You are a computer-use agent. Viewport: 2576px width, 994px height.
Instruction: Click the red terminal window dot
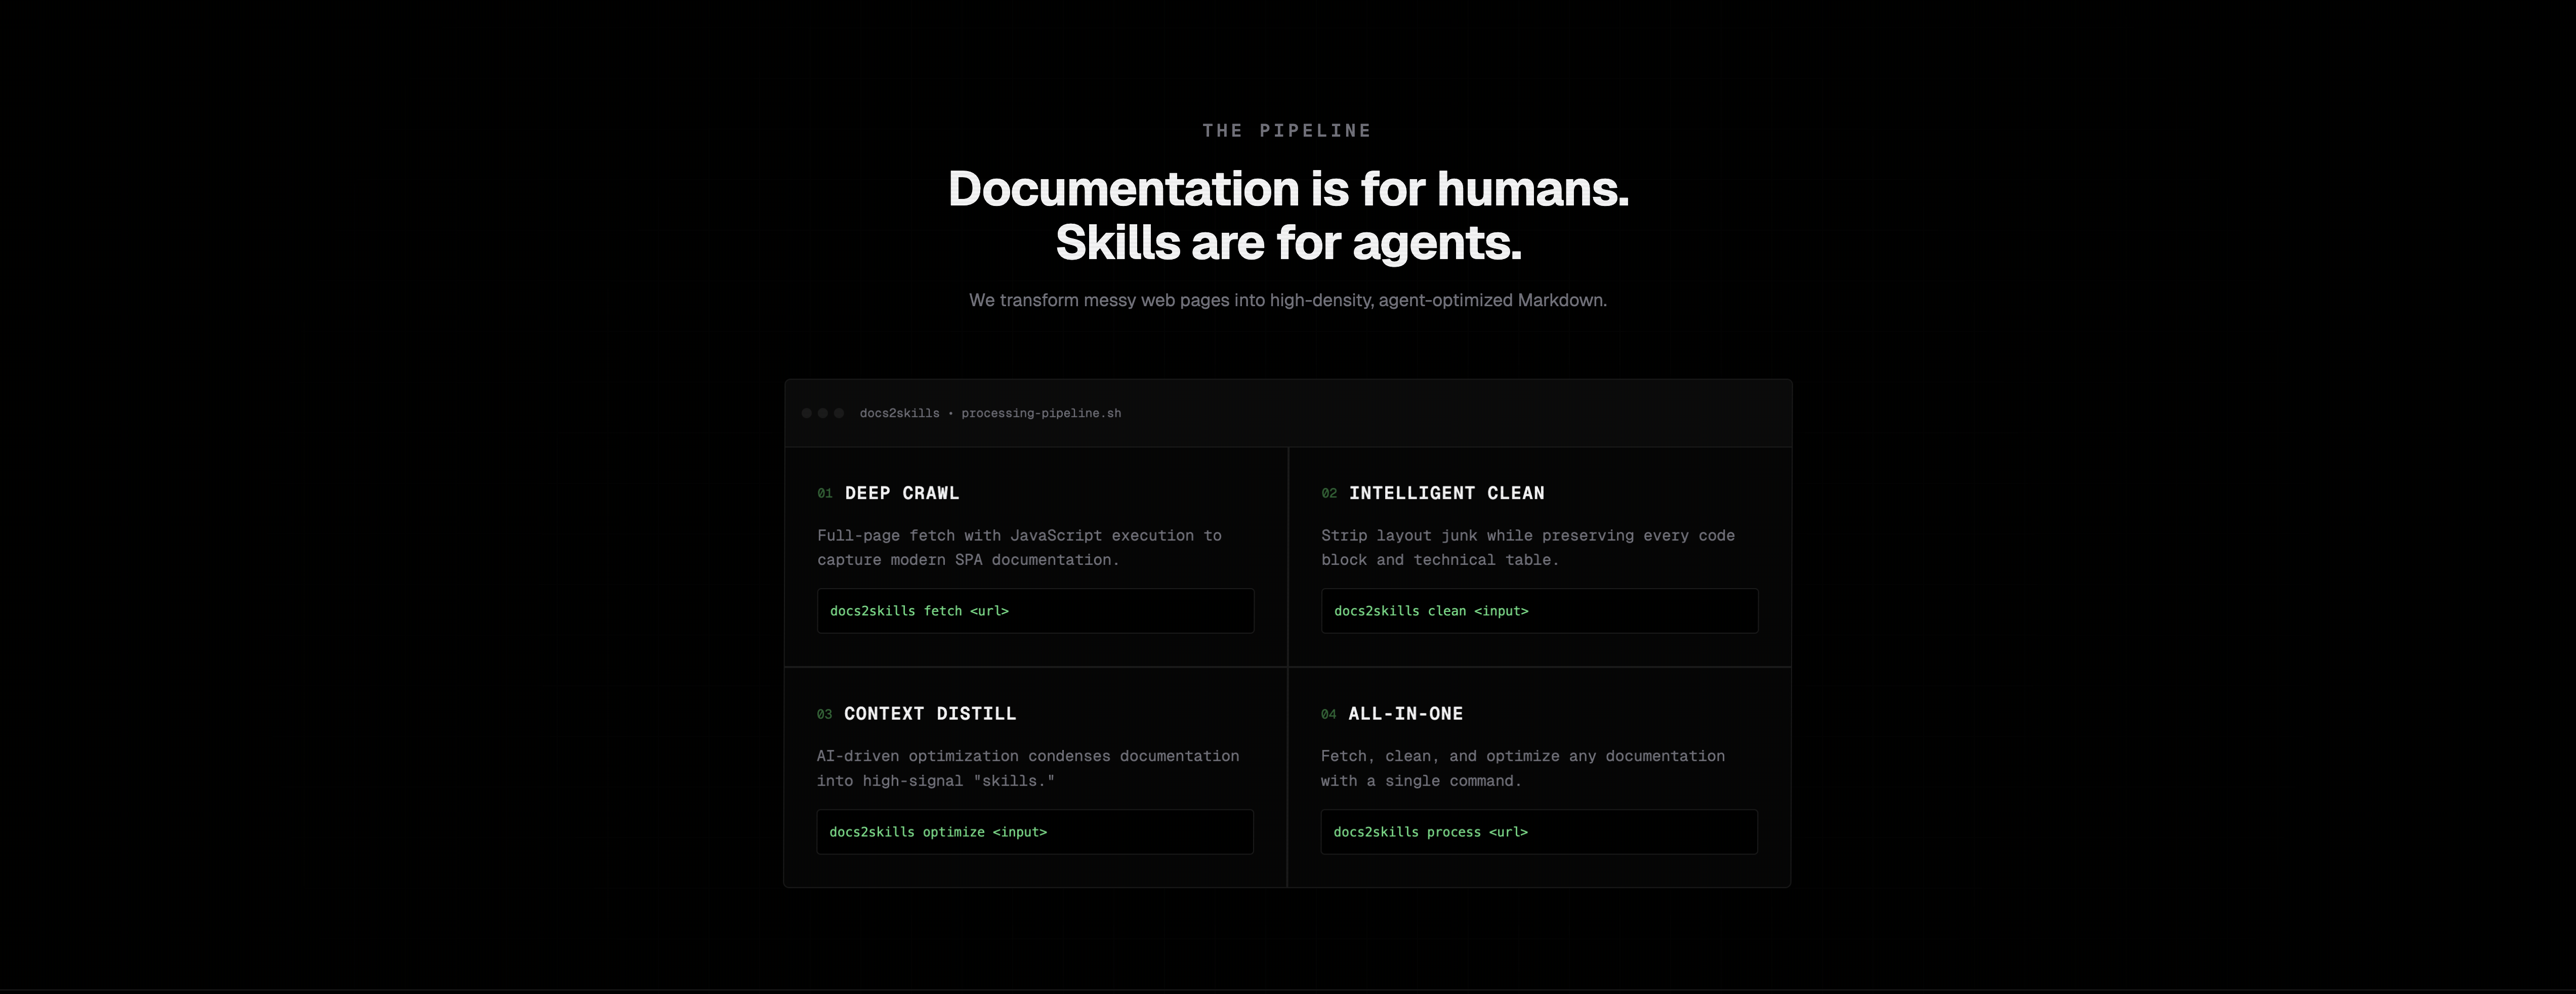click(x=808, y=413)
